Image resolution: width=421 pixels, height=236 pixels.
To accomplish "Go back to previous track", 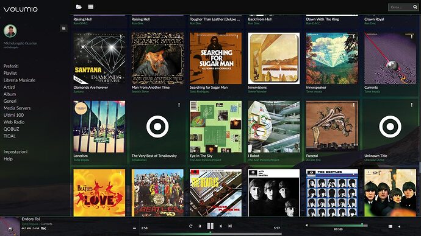I will pyautogui.click(x=200, y=226).
